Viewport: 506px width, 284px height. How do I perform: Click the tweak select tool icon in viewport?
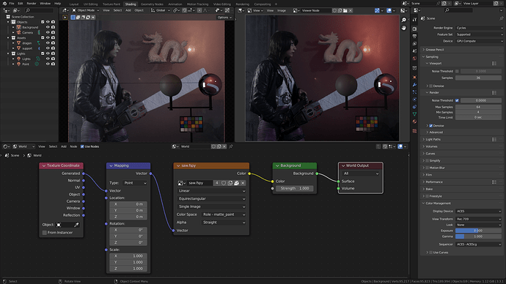coord(65,18)
